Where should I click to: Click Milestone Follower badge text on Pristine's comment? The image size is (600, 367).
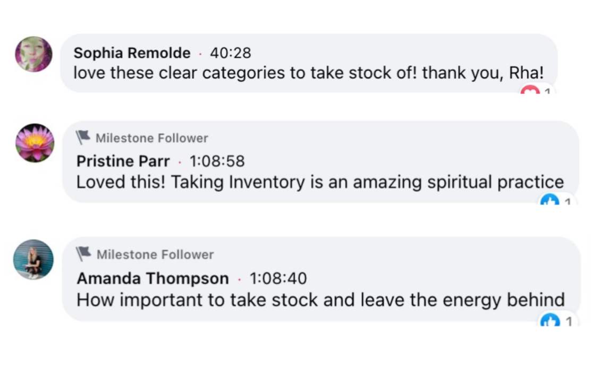[x=151, y=138]
